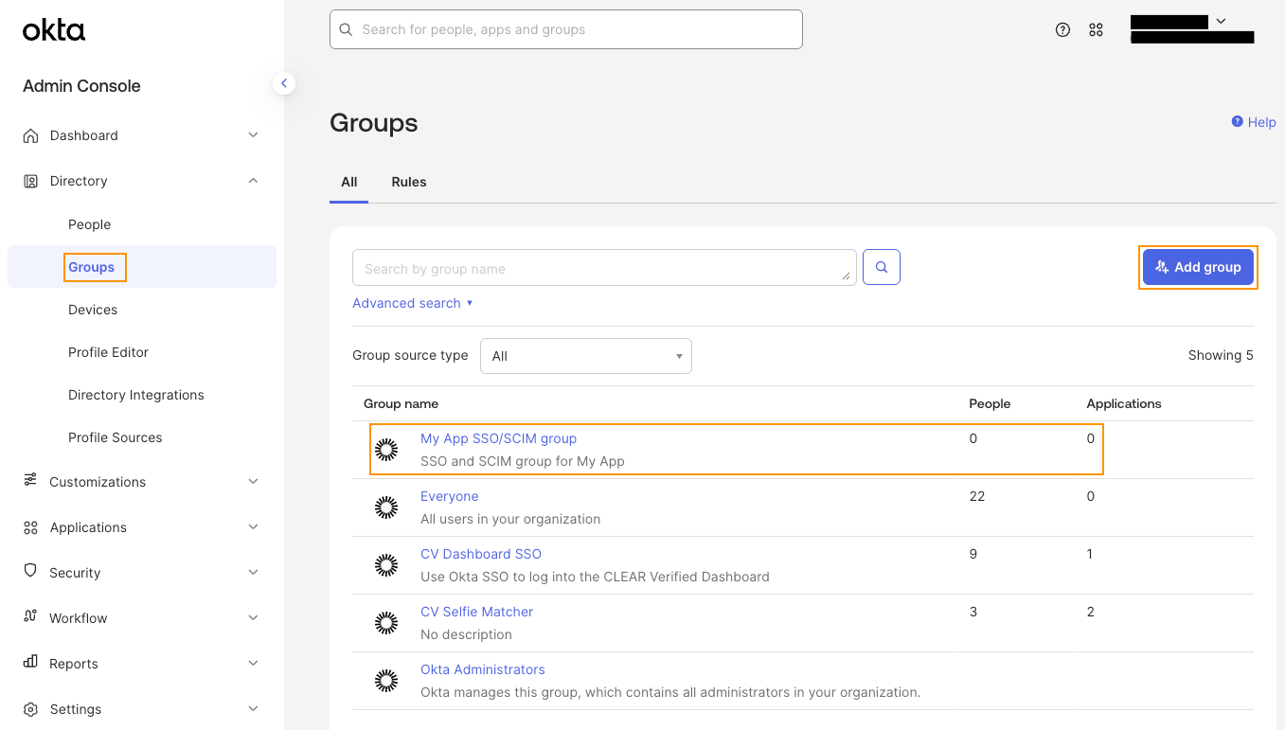Click the Add group button
1285x730 pixels.
1198,267
